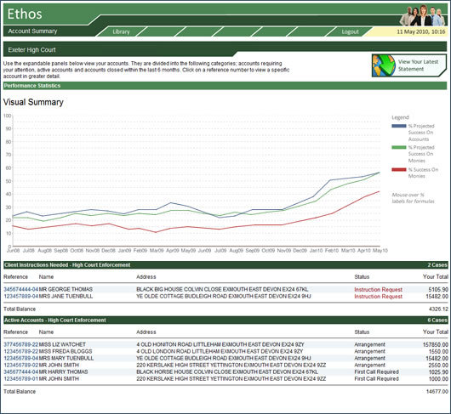Click the globe arrow statement icon
The image size is (451, 414).
(x=384, y=65)
